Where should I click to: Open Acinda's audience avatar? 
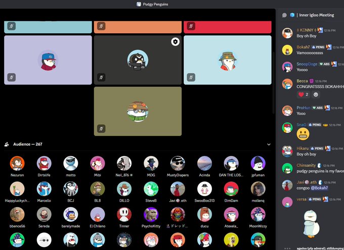point(204,164)
